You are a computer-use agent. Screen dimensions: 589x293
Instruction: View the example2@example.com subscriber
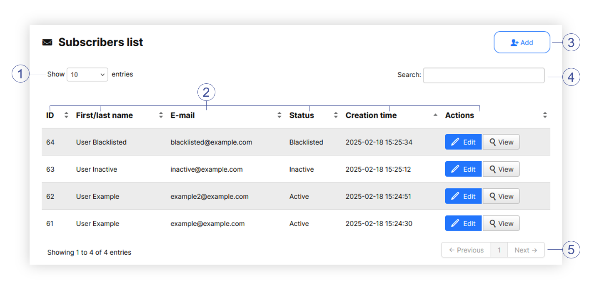501,196
